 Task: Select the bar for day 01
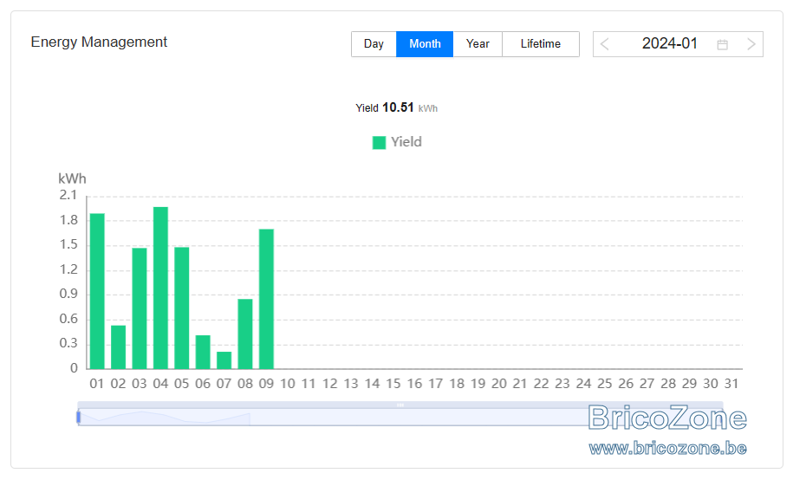pyautogui.click(x=97, y=291)
